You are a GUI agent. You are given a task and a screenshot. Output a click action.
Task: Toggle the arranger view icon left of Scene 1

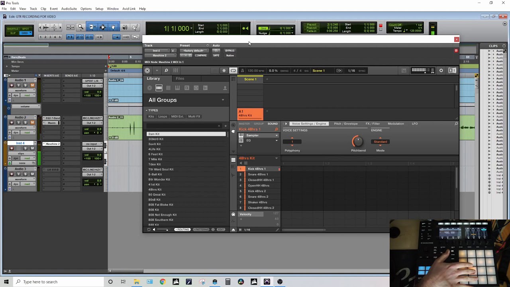(233, 79)
